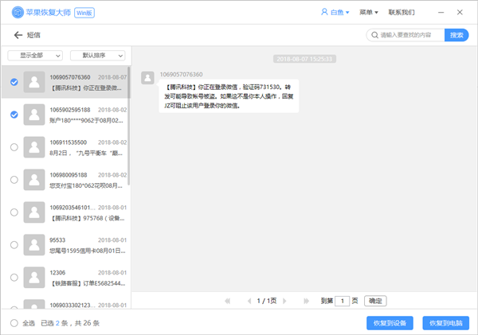
Task: Click the user account icon beside 白鱼
Action: 323,12
